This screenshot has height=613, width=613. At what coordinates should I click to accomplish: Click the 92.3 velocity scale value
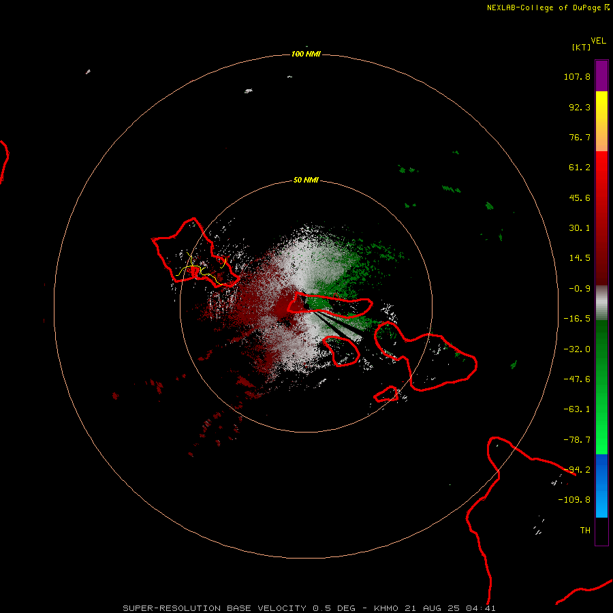point(580,107)
